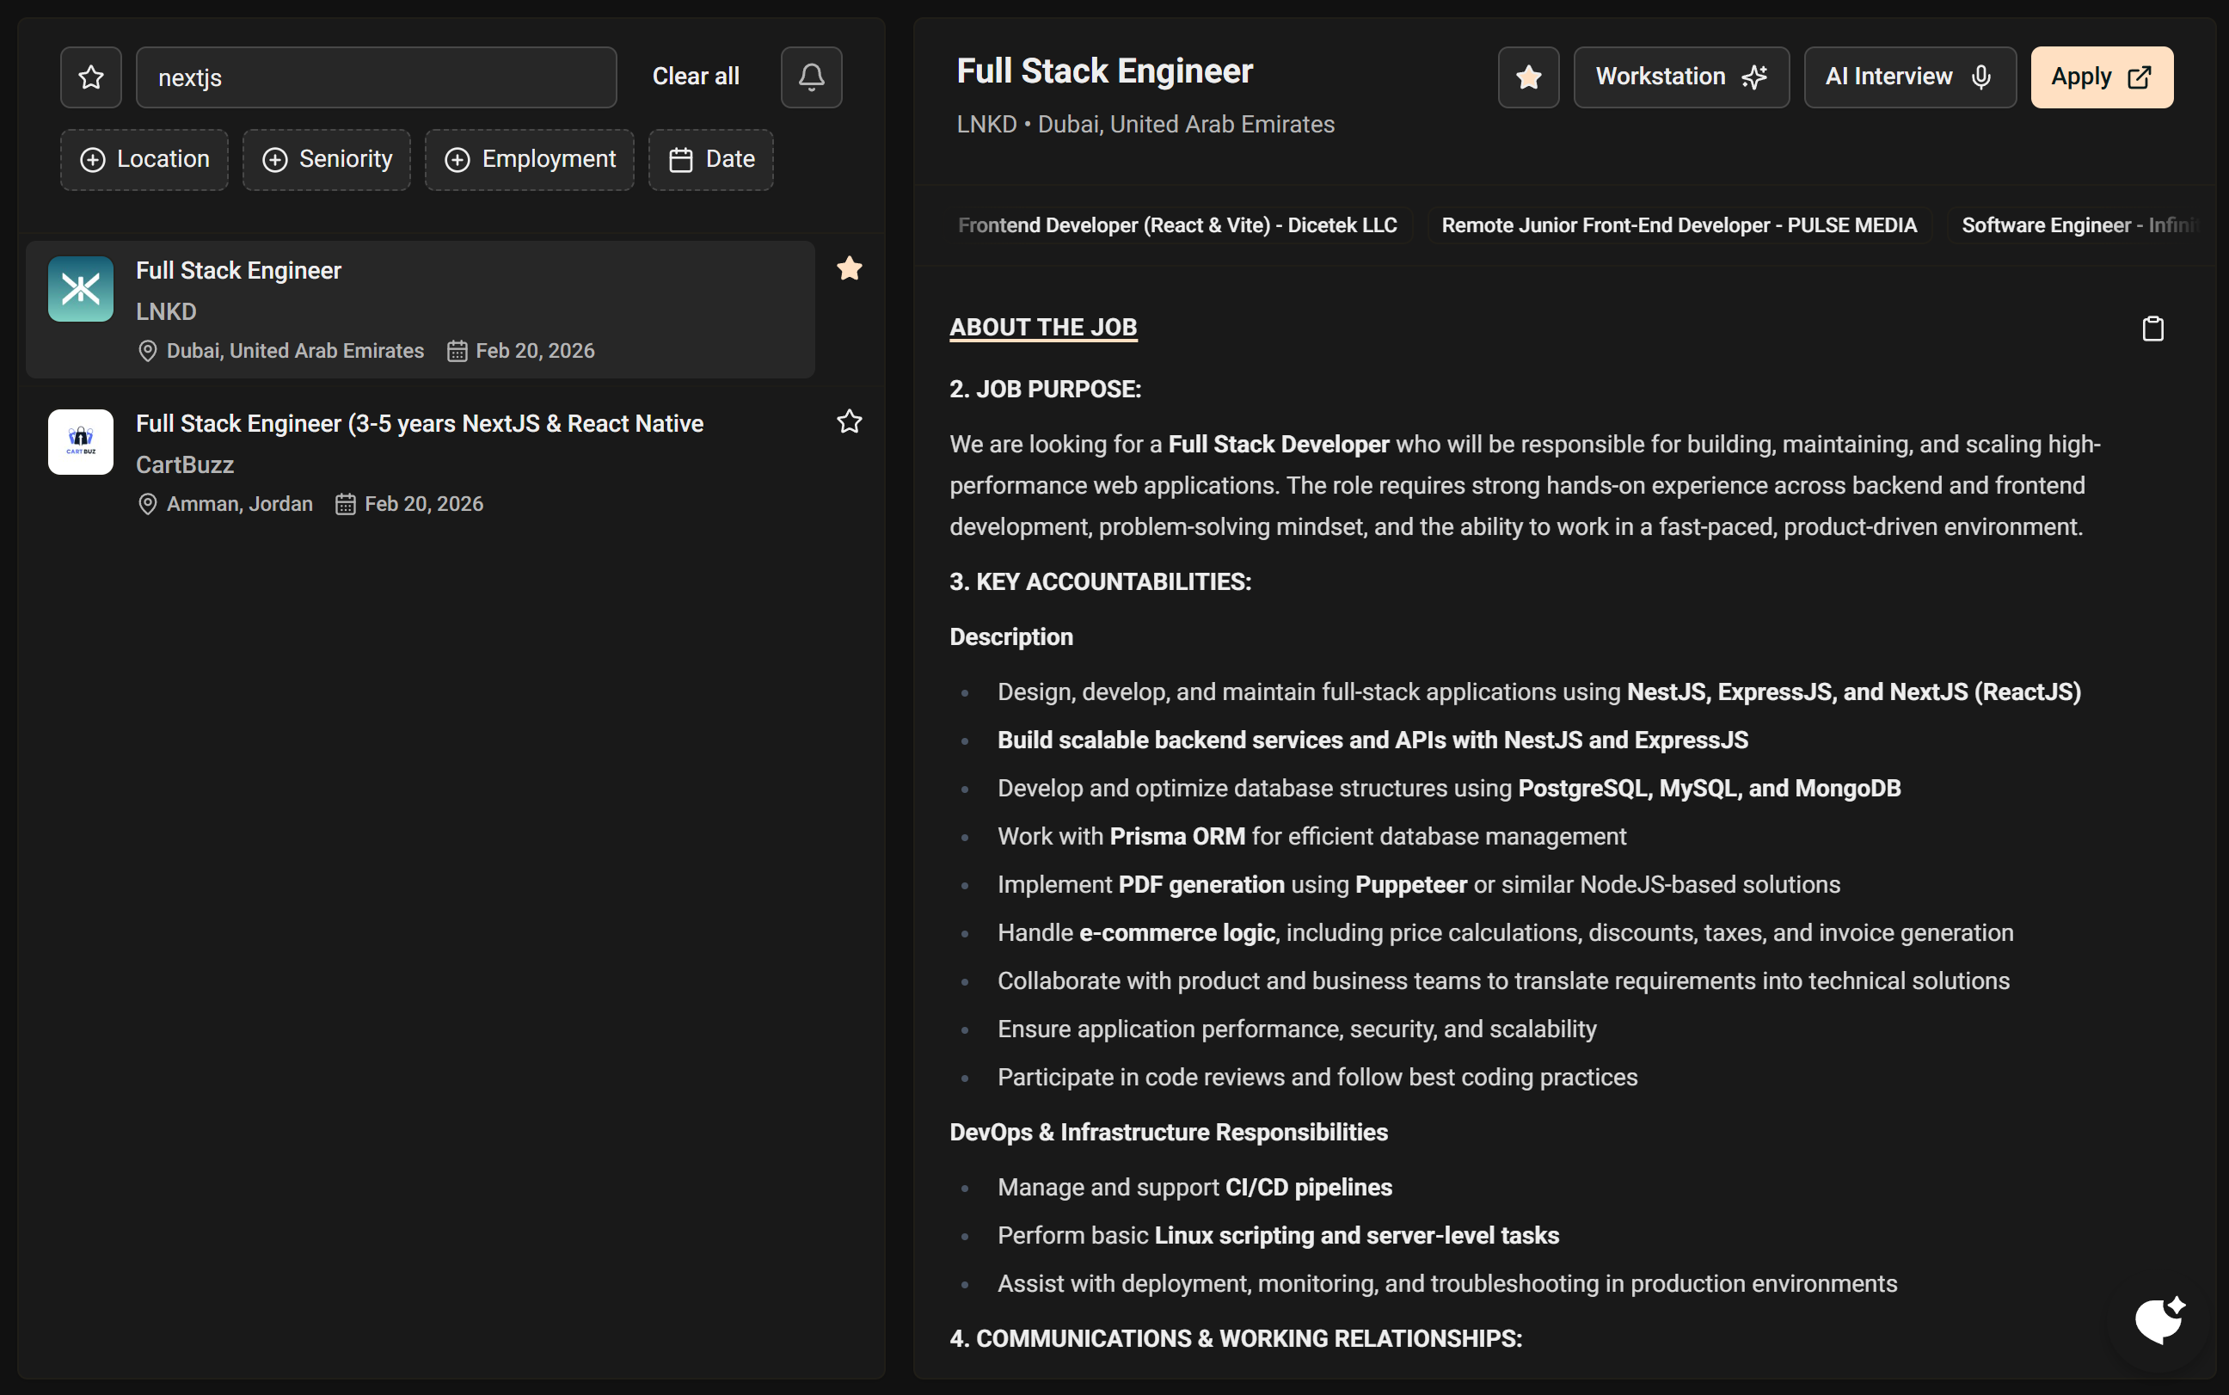Click the notification bell icon
2229x1395 pixels.
(811, 77)
